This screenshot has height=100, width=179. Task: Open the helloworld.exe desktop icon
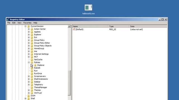click(x=88, y=7)
